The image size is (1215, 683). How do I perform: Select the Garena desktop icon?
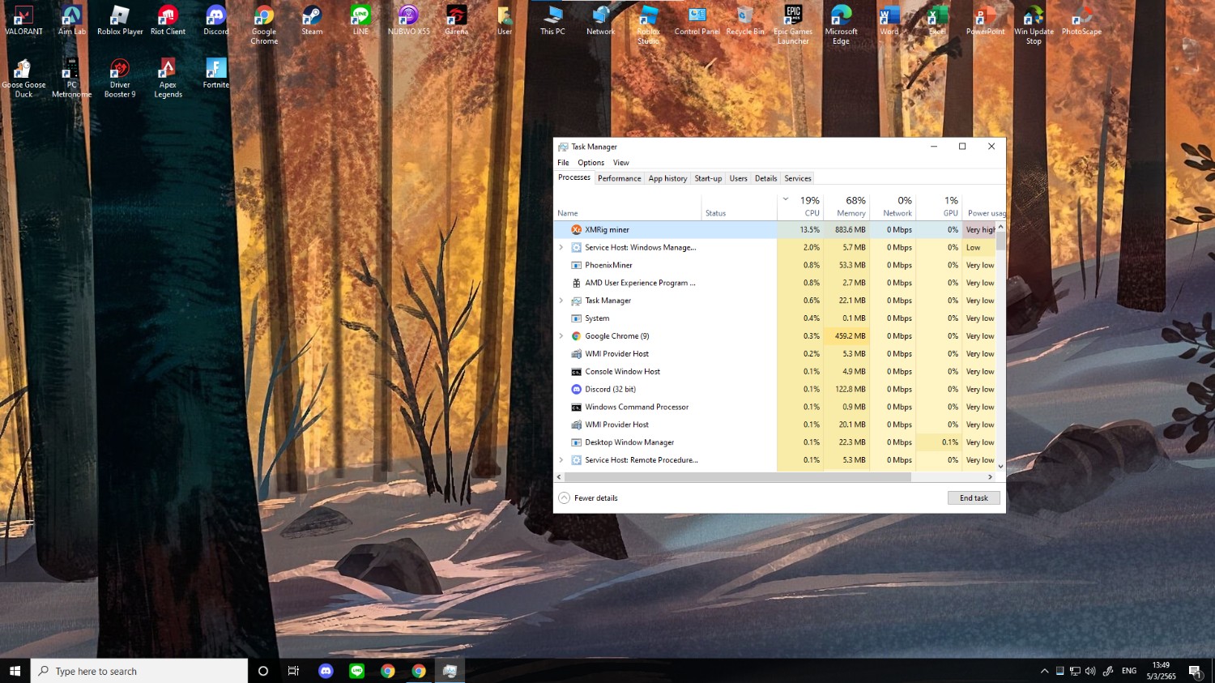456,21
